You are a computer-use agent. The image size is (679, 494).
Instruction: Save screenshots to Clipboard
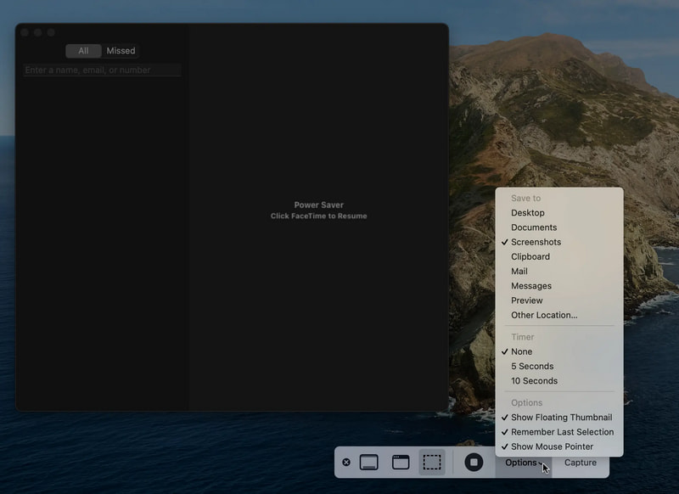(x=530, y=256)
